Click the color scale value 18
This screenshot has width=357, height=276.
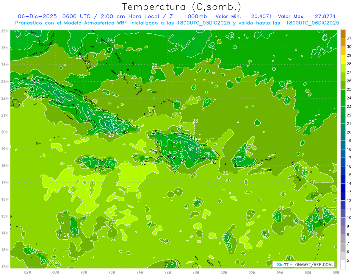tap(349, 149)
